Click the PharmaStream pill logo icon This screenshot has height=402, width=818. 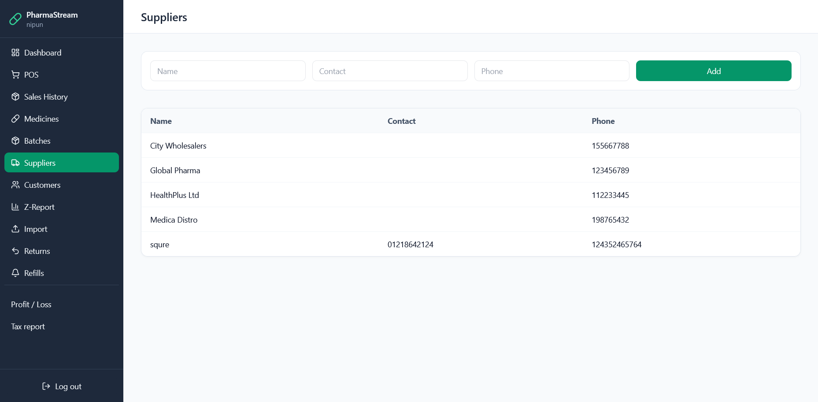(x=15, y=19)
